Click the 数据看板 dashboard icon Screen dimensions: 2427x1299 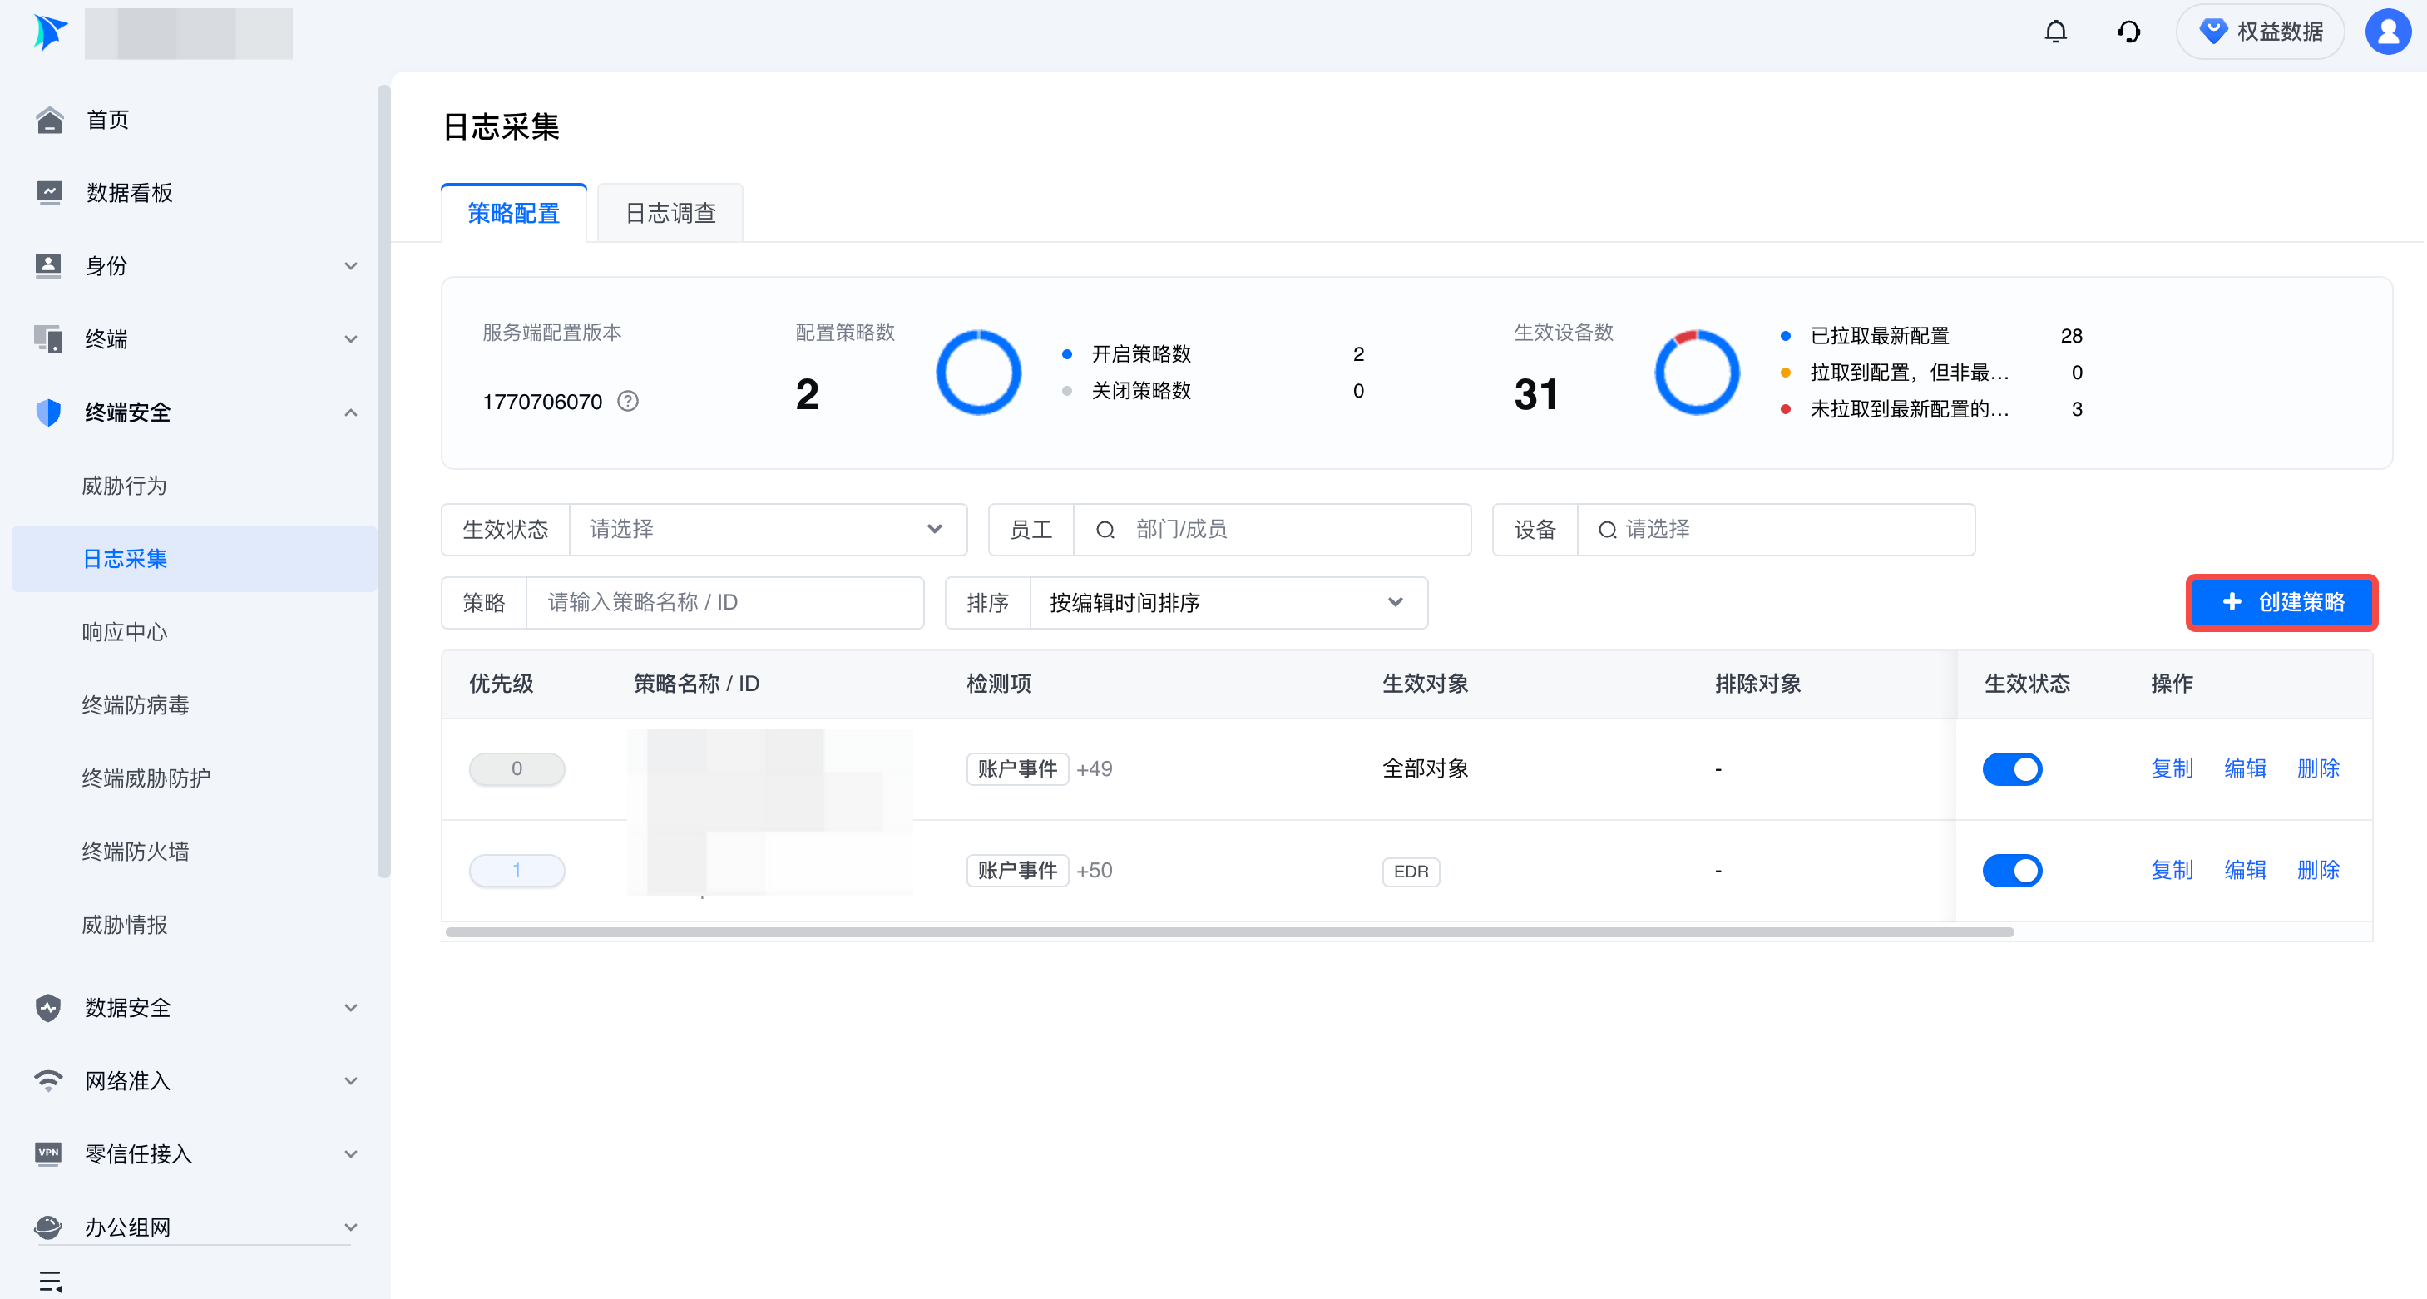point(49,192)
